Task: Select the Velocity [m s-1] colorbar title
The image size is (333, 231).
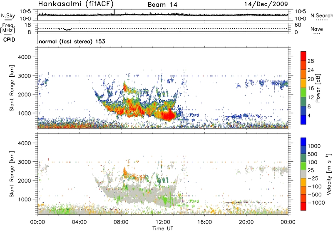Action: [x=329, y=174]
